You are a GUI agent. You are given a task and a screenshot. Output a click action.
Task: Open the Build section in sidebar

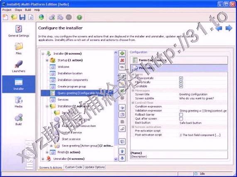pyautogui.click(x=19, y=120)
